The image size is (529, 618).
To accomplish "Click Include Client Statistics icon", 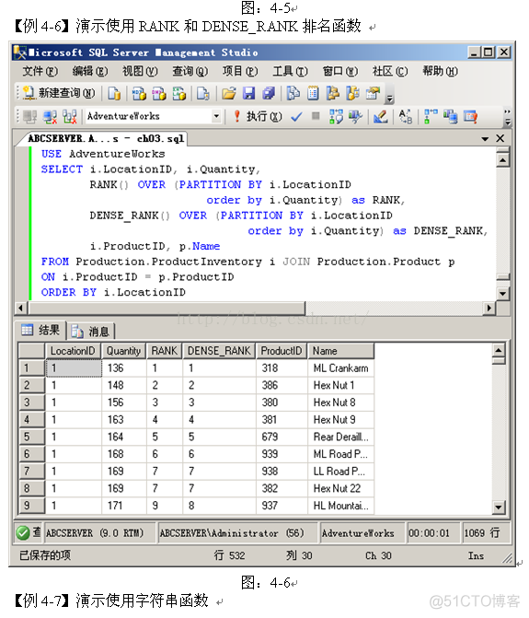I will click(450, 117).
